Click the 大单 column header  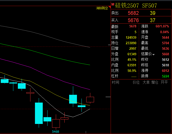pyautogui.click(x=146, y=82)
